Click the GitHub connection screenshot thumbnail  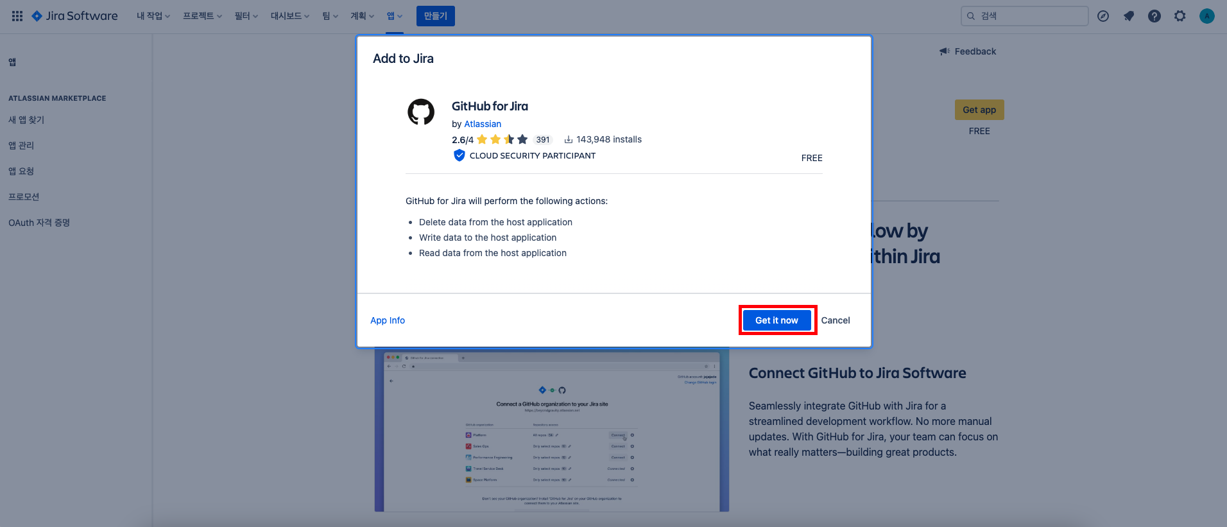tap(552, 430)
